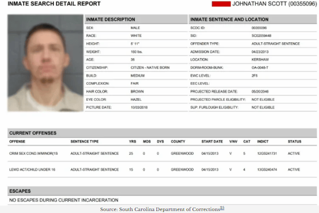Viewport: 319px width, 213px height.
Task: Click the inmate mugshot photo
Action: (45, 63)
